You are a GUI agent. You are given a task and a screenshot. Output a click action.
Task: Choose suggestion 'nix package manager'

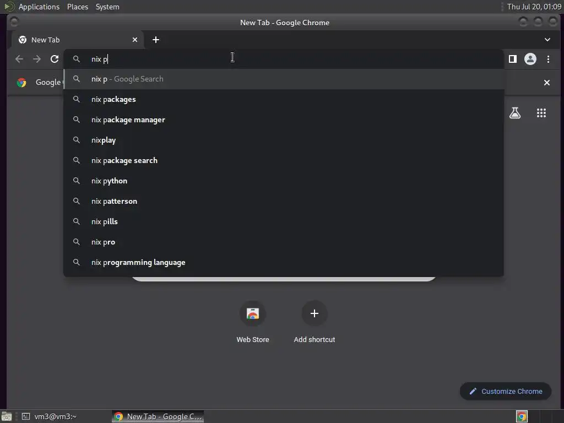coord(284,120)
